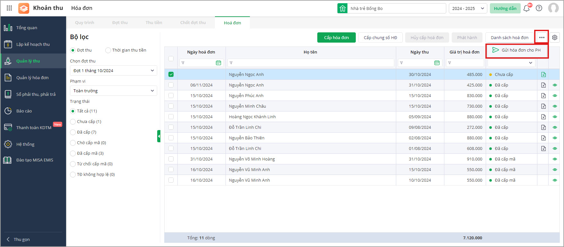Collapse the filter panel with green arrow
This screenshot has width=564, height=247.
[159, 136]
